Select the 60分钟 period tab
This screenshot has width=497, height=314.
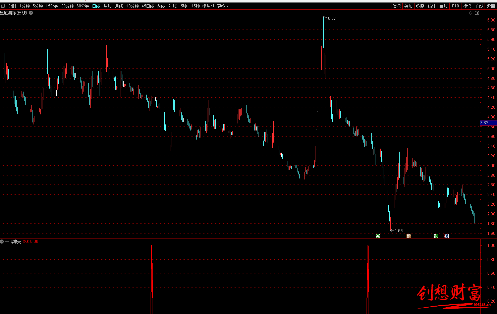(x=82, y=6)
